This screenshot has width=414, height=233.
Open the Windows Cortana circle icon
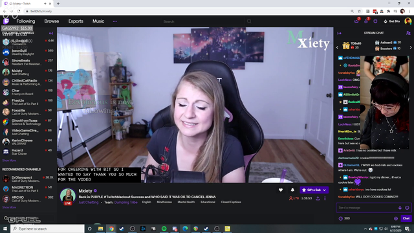coord(89,228)
